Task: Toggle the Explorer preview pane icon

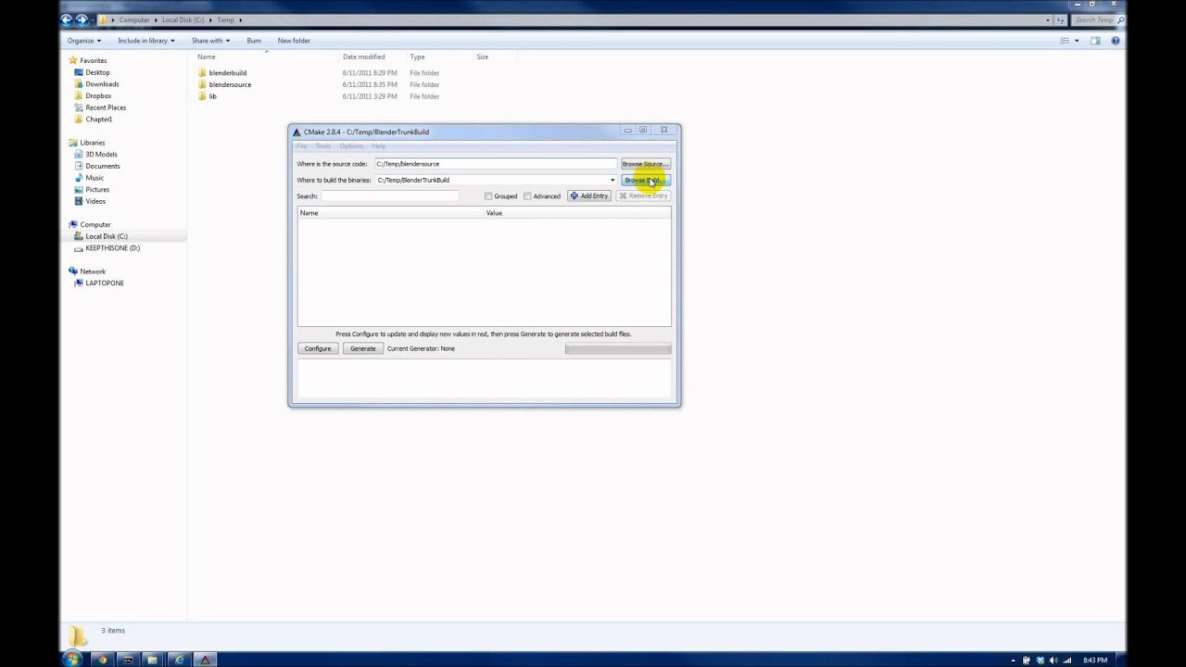Action: click(x=1095, y=41)
